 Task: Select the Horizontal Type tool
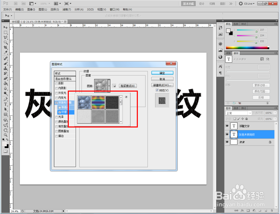click(6, 104)
